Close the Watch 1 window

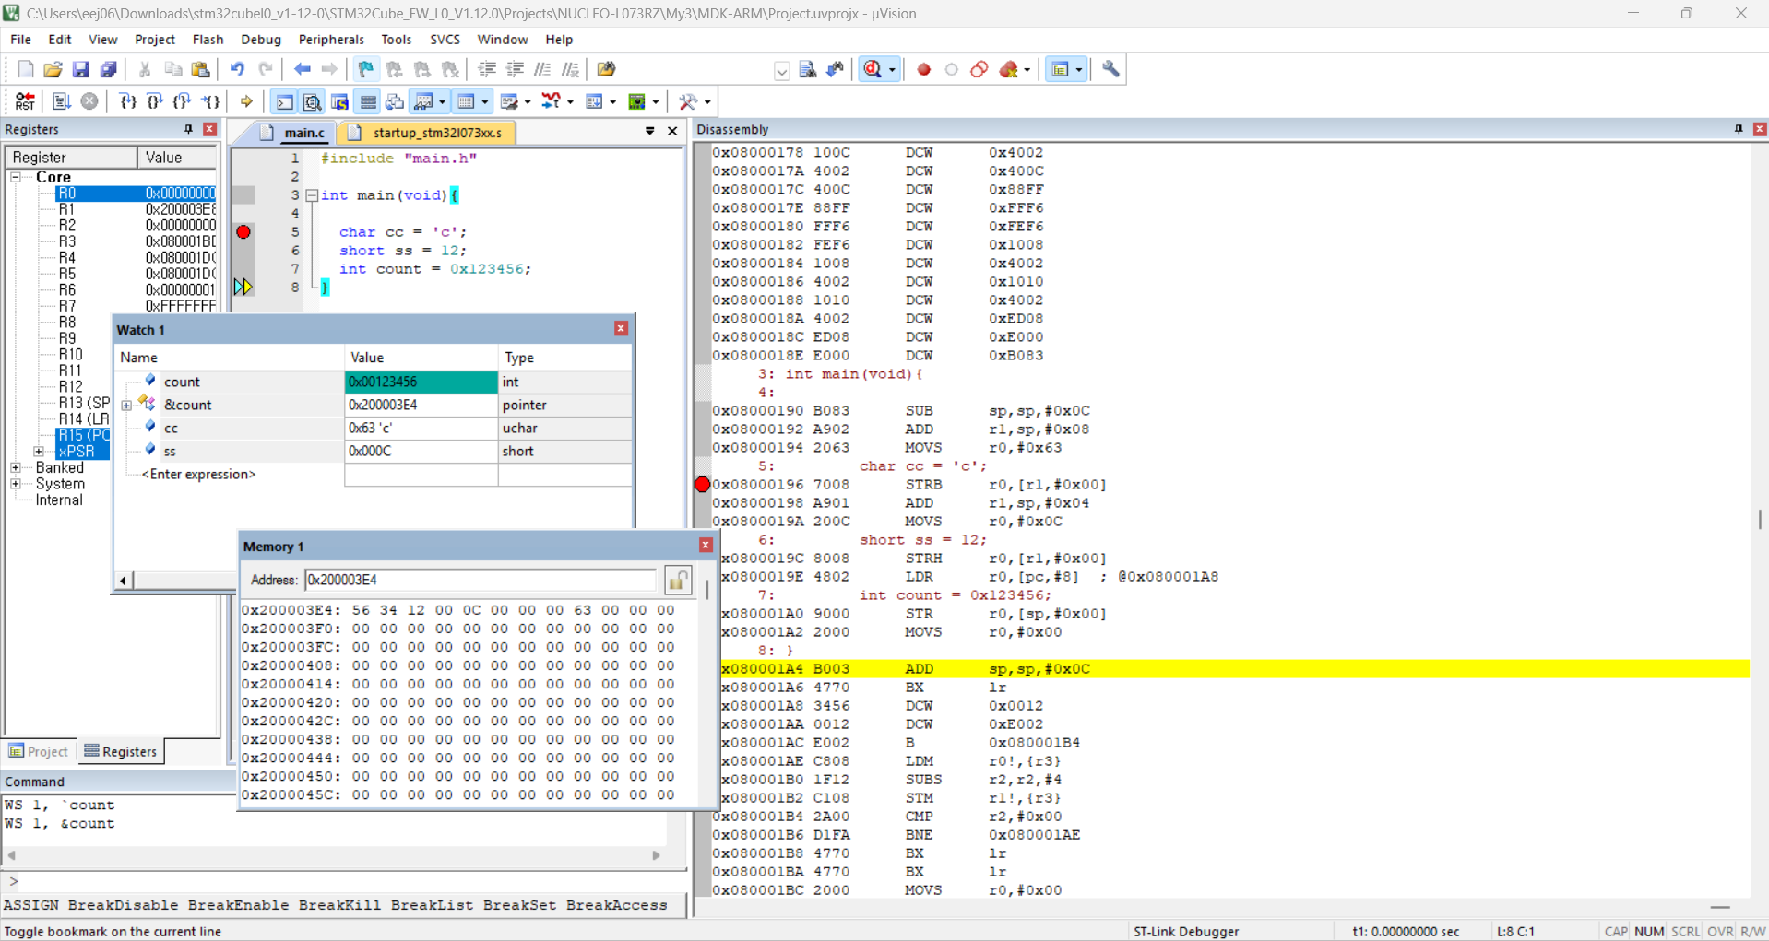coord(621,329)
